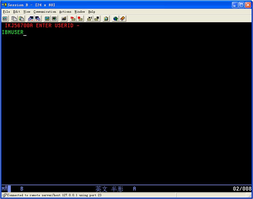The width and height of the screenshot is (253, 199).
Task: Minimize the Session B window
Action: pos(235,5)
